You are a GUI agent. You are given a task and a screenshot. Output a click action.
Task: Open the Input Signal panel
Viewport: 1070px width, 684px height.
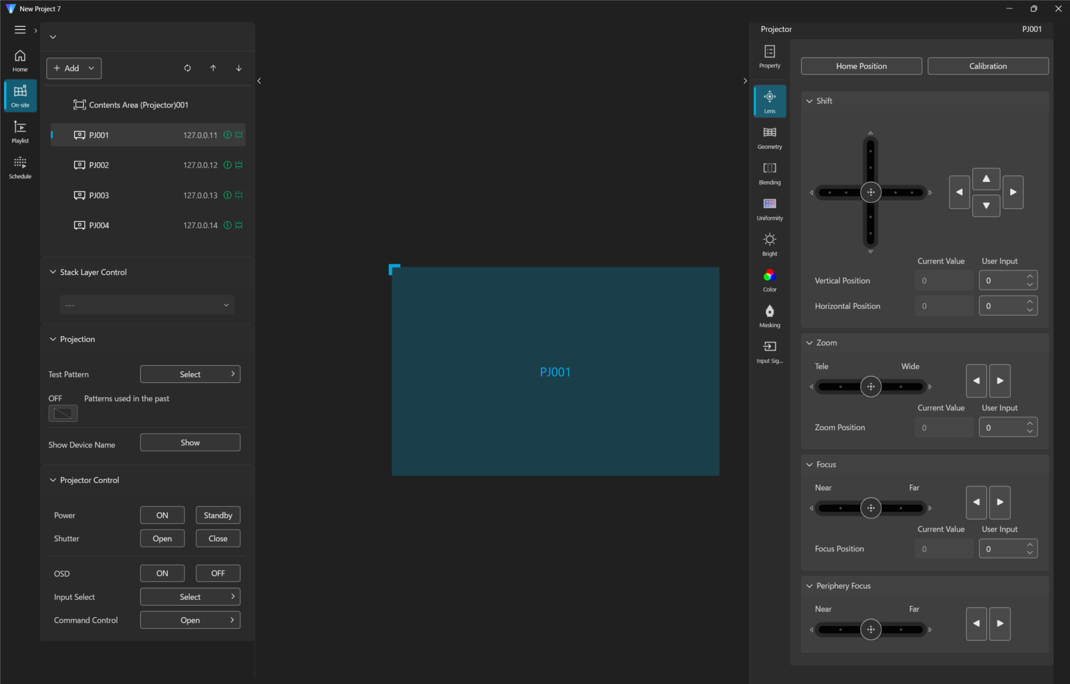click(x=769, y=351)
